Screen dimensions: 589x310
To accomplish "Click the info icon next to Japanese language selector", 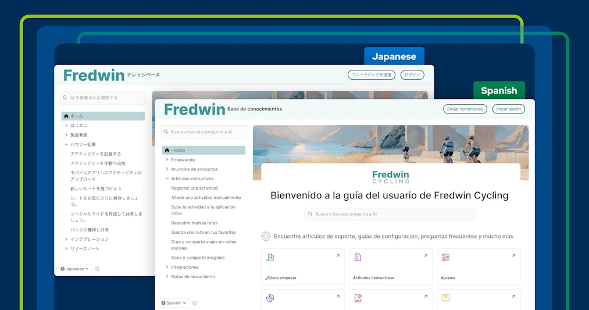I will (97, 269).
